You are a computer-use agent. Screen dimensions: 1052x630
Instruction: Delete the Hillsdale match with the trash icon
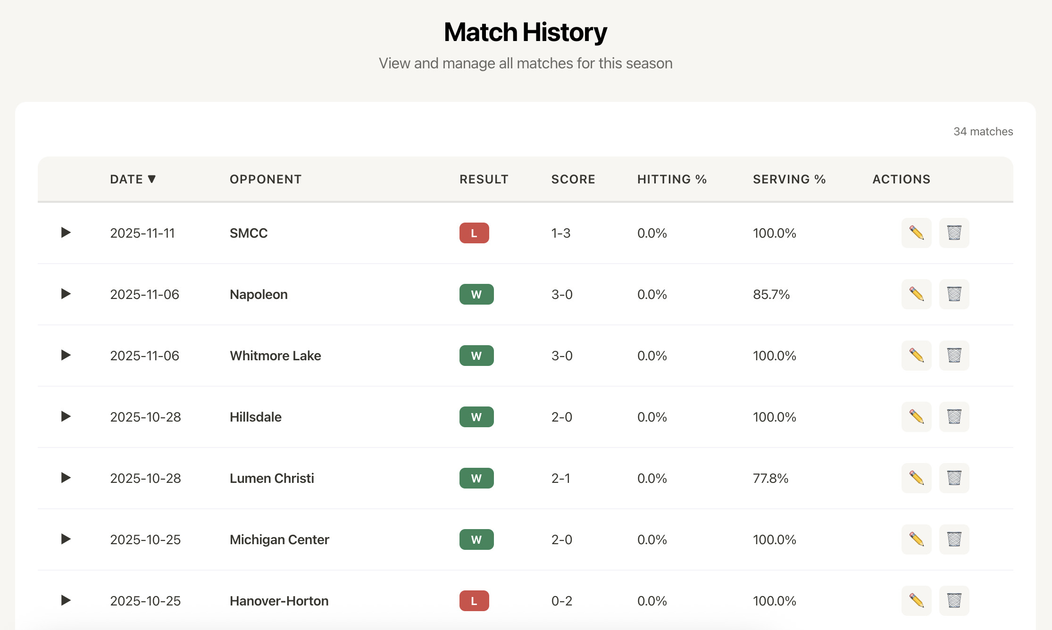coord(954,416)
